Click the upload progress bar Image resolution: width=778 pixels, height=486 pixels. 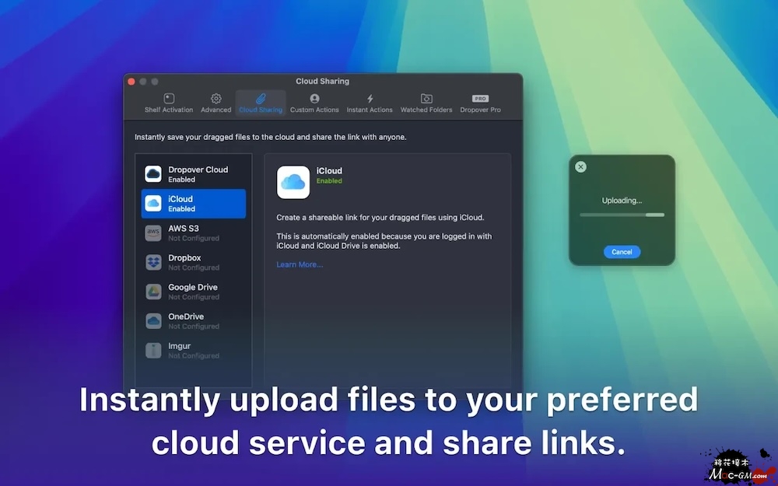tap(622, 215)
